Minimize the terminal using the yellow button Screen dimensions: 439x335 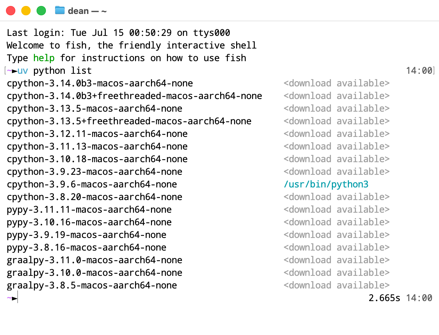point(26,11)
